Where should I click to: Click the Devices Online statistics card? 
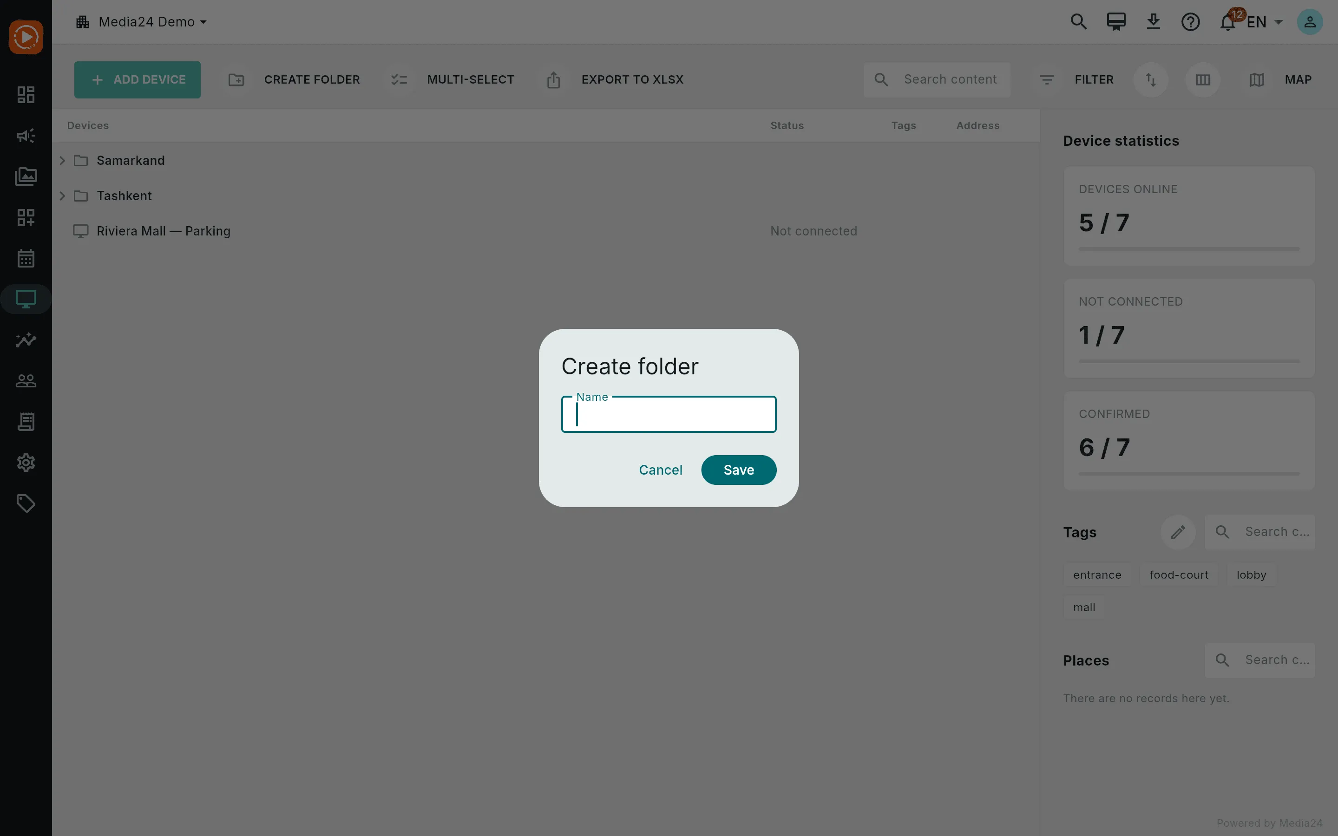pos(1189,216)
